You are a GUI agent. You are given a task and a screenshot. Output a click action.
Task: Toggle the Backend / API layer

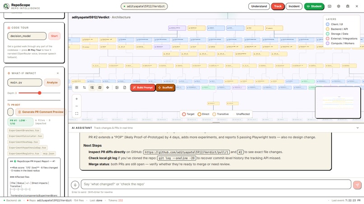[x=337, y=29]
